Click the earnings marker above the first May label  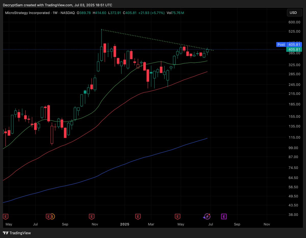coord(5,217)
